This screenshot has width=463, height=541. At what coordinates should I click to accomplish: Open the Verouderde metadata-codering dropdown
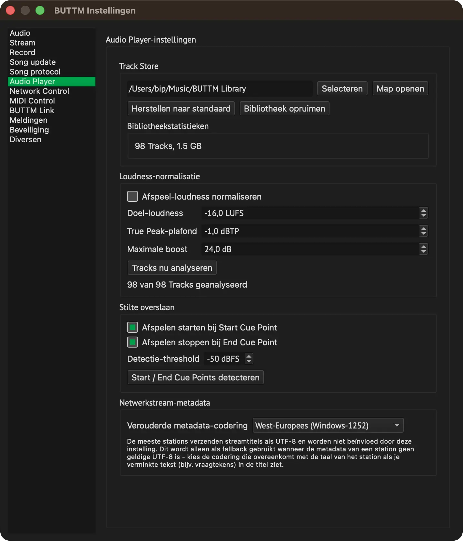point(328,426)
